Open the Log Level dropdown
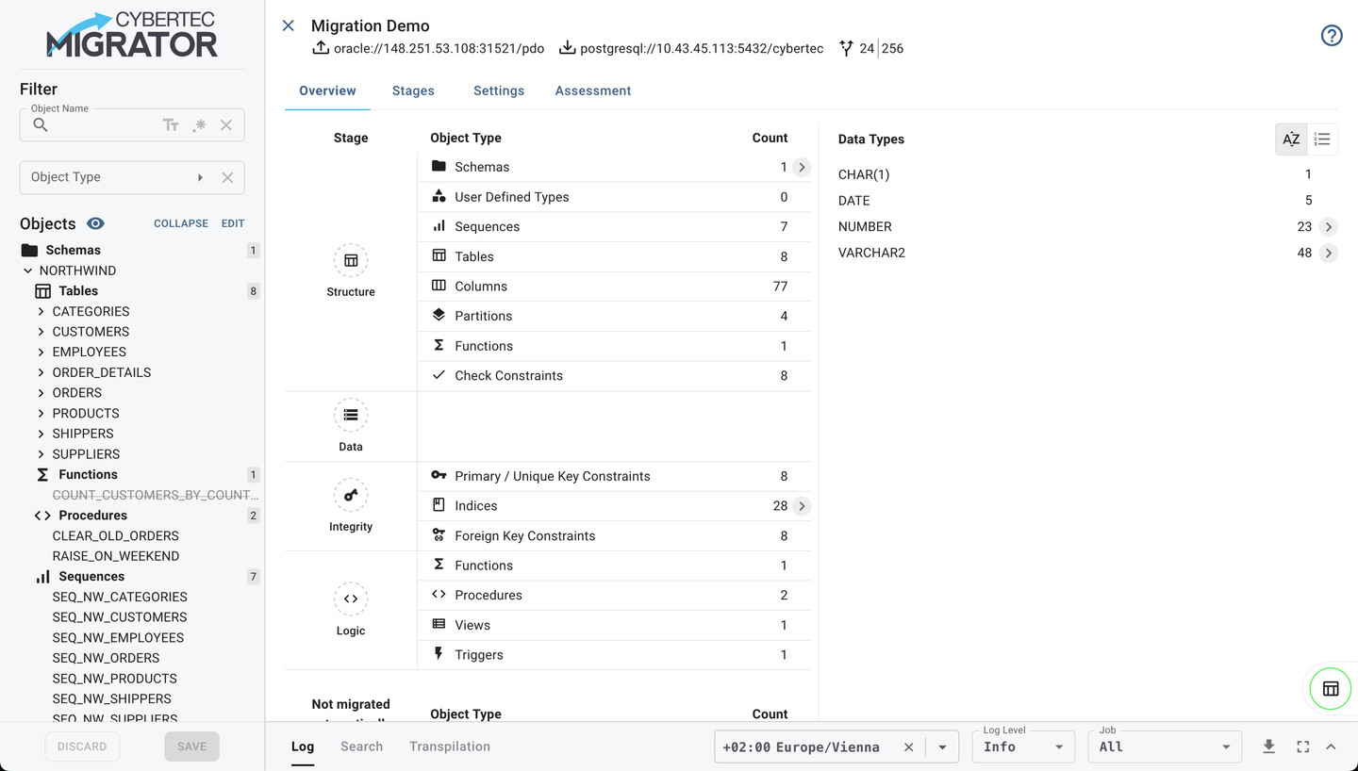This screenshot has height=771, width=1358. pyautogui.click(x=1023, y=746)
